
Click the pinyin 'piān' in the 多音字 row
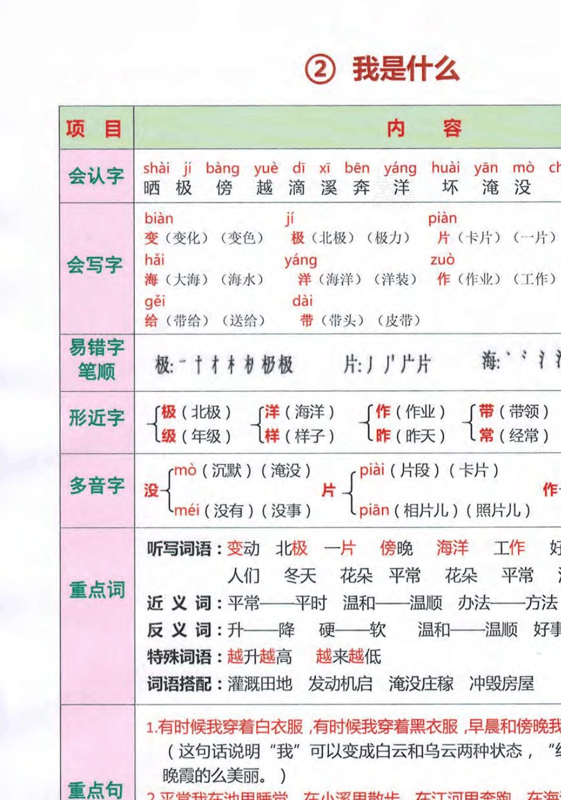[x=374, y=510]
